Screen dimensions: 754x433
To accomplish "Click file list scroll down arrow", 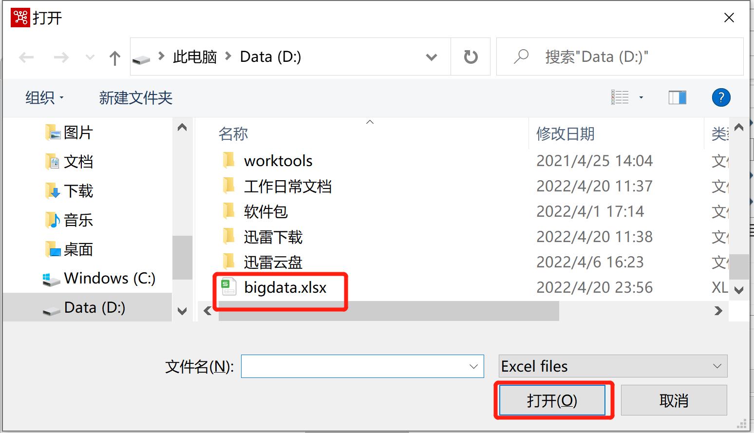I will tap(739, 290).
